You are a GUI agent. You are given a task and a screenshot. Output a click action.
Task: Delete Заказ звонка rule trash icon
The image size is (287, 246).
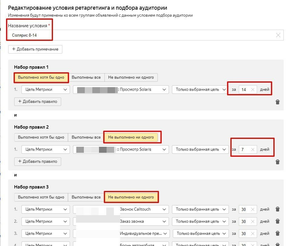click(x=278, y=221)
